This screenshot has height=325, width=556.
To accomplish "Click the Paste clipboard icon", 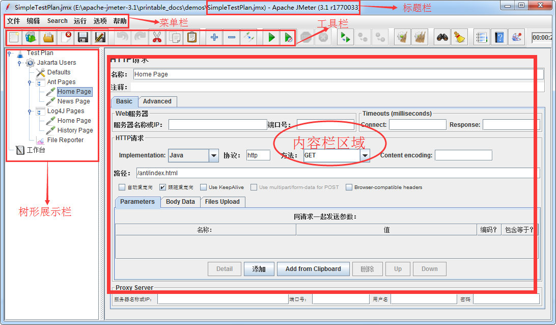I will (191, 37).
